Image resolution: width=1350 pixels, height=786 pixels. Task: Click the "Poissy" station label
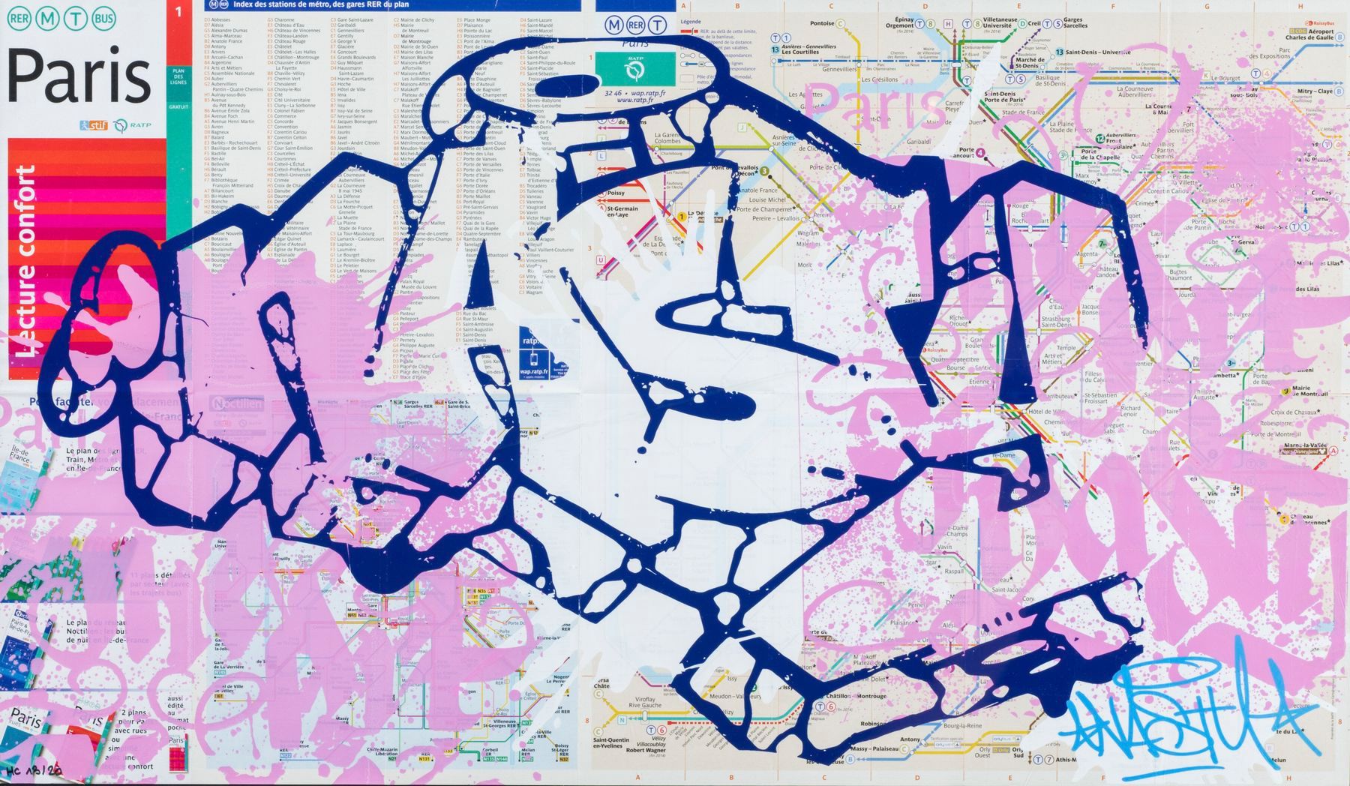click(615, 193)
